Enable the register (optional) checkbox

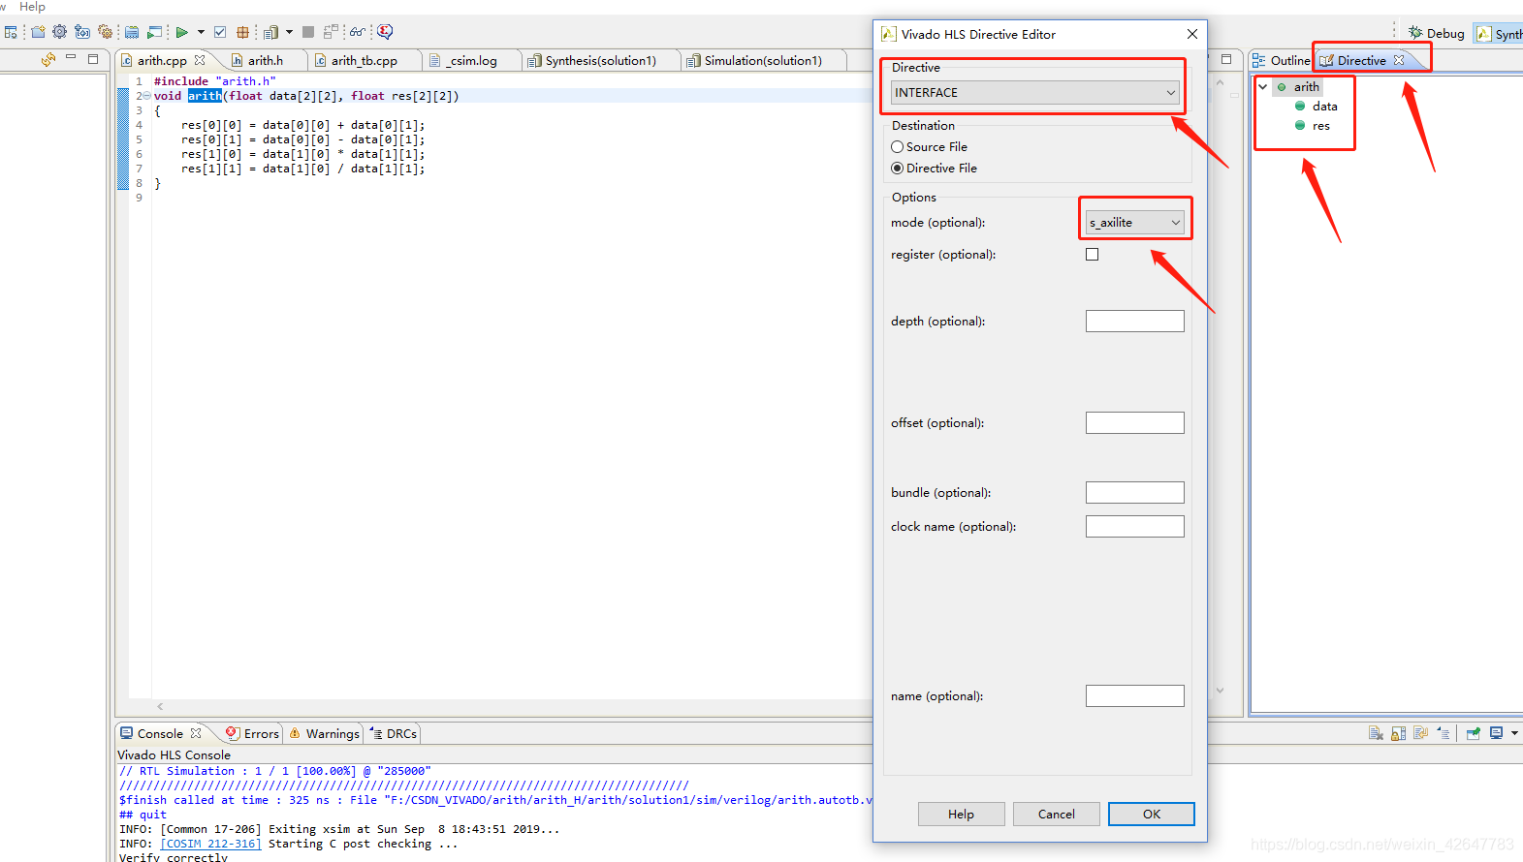pyautogui.click(x=1093, y=254)
